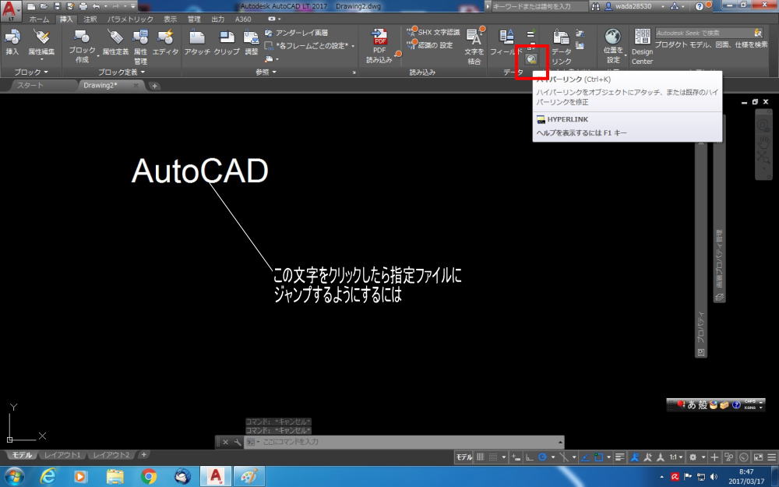Screen dimensions: 779x487
Task: Switch to the 表示 ribbon tab
Action: click(170, 19)
